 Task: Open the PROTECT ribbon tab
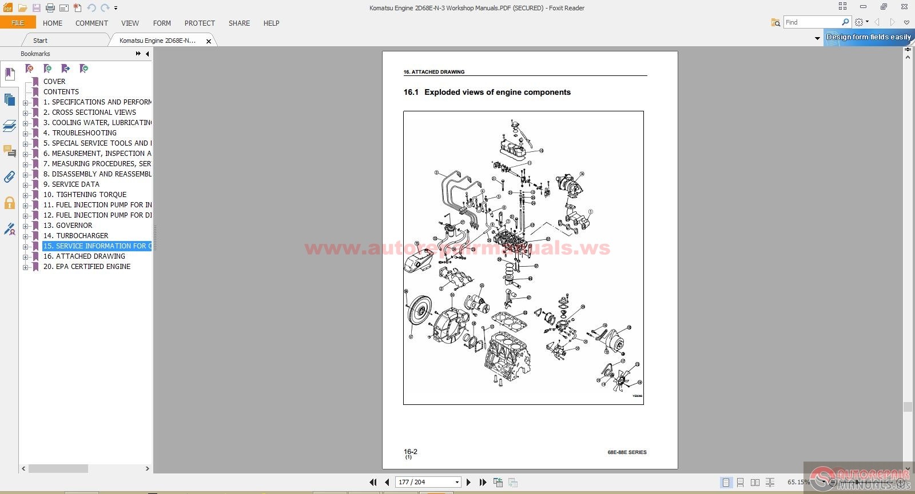click(200, 23)
